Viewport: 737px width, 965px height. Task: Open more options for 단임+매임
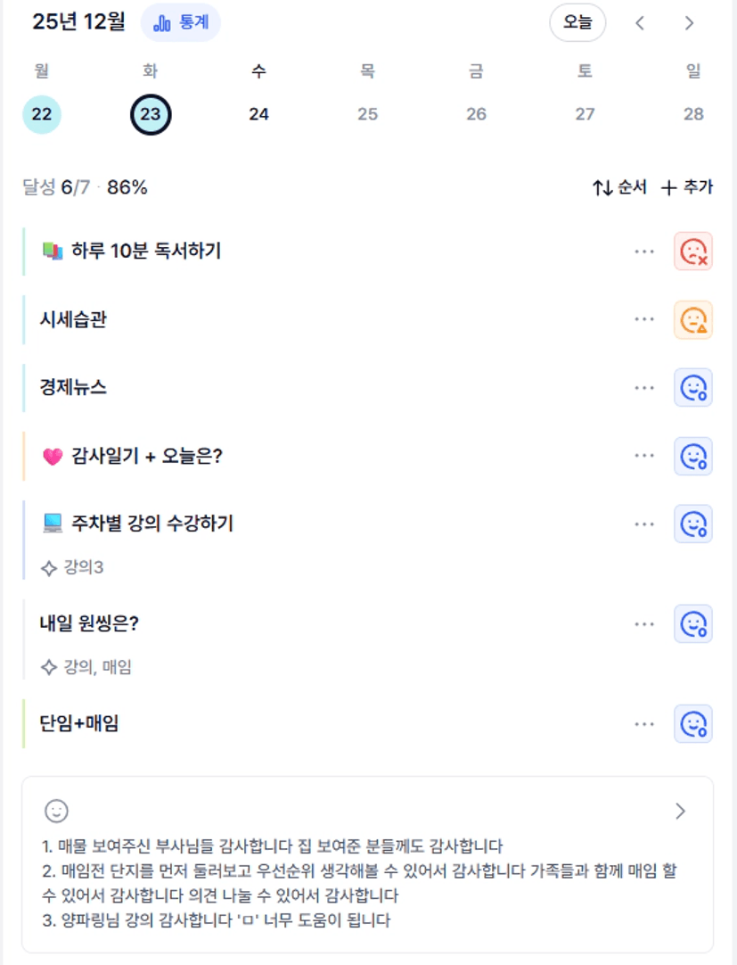tap(644, 724)
